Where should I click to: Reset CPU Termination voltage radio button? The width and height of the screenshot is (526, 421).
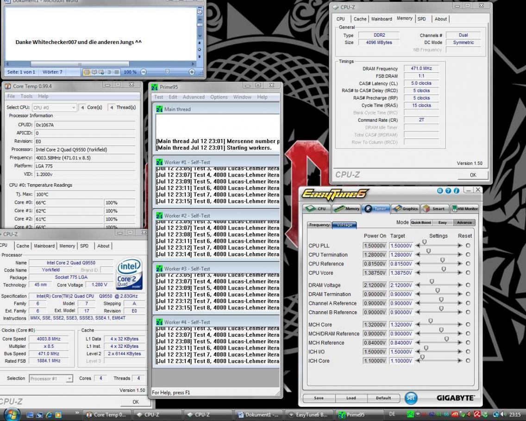pyautogui.click(x=468, y=255)
